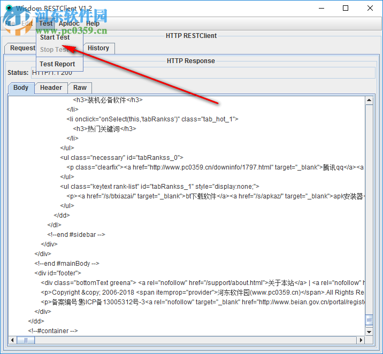Image resolution: width=383 pixels, height=354 pixels.
Task: Click the Copyright 2006-2018 line
Action: coord(203,292)
